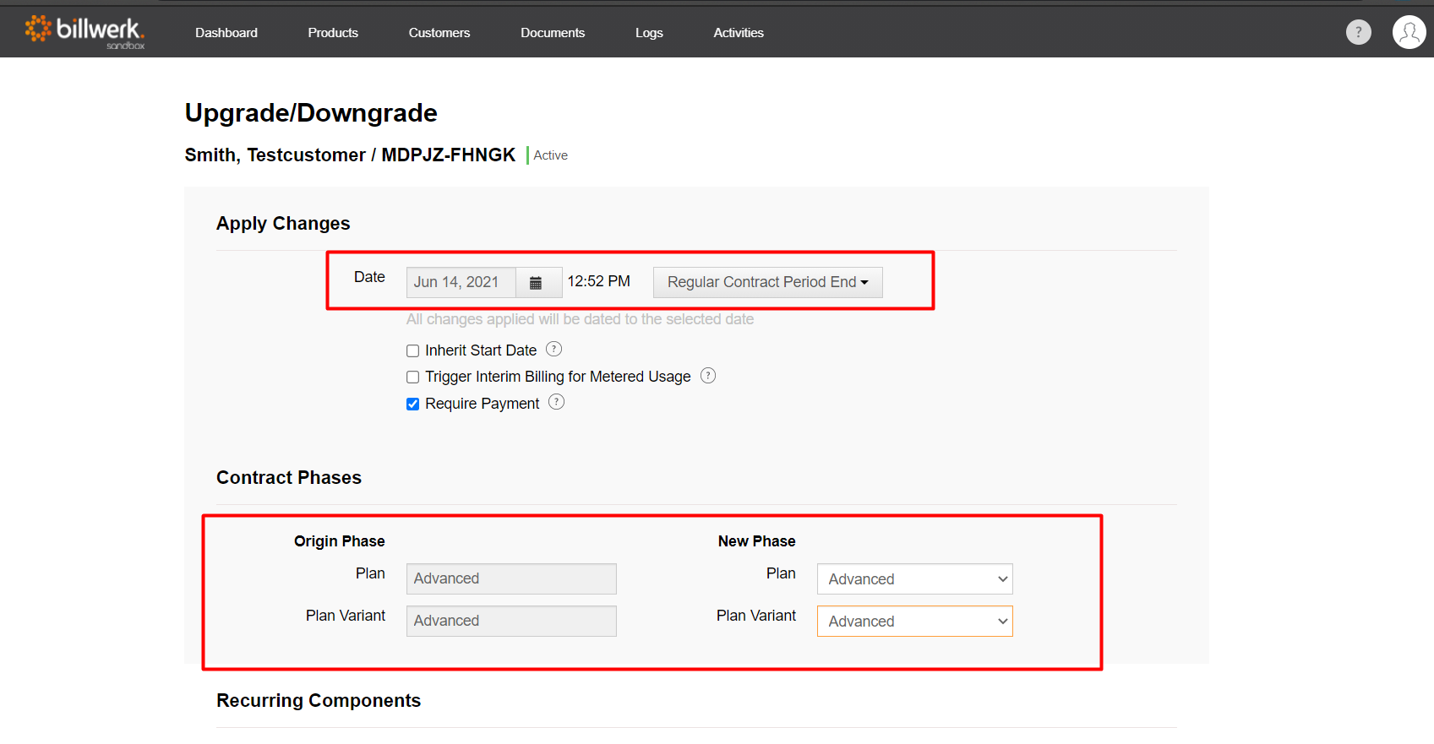
Task: Click the Apply Changes section heading
Action: [283, 223]
